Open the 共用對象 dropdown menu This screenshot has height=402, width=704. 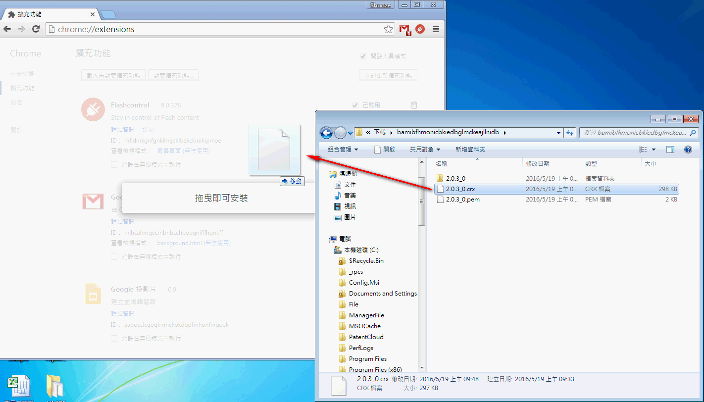[425, 149]
